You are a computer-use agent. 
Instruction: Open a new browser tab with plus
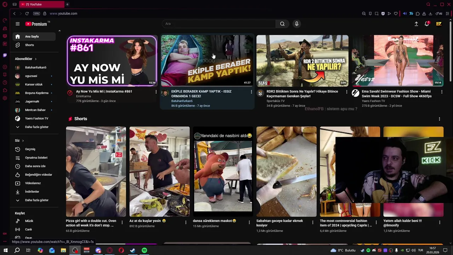(67, 4)
